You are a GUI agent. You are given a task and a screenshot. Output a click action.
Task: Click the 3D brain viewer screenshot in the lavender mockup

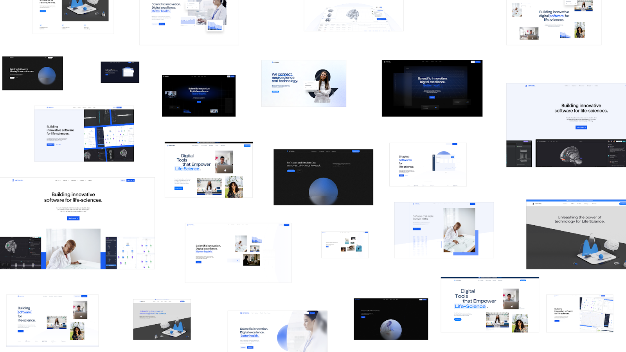point(581,153)
